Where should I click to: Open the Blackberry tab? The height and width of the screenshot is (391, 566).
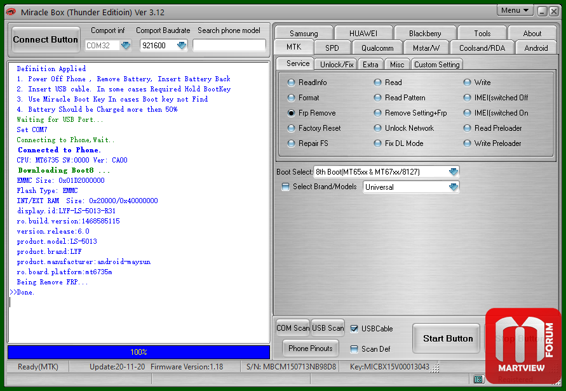(425, 33)
